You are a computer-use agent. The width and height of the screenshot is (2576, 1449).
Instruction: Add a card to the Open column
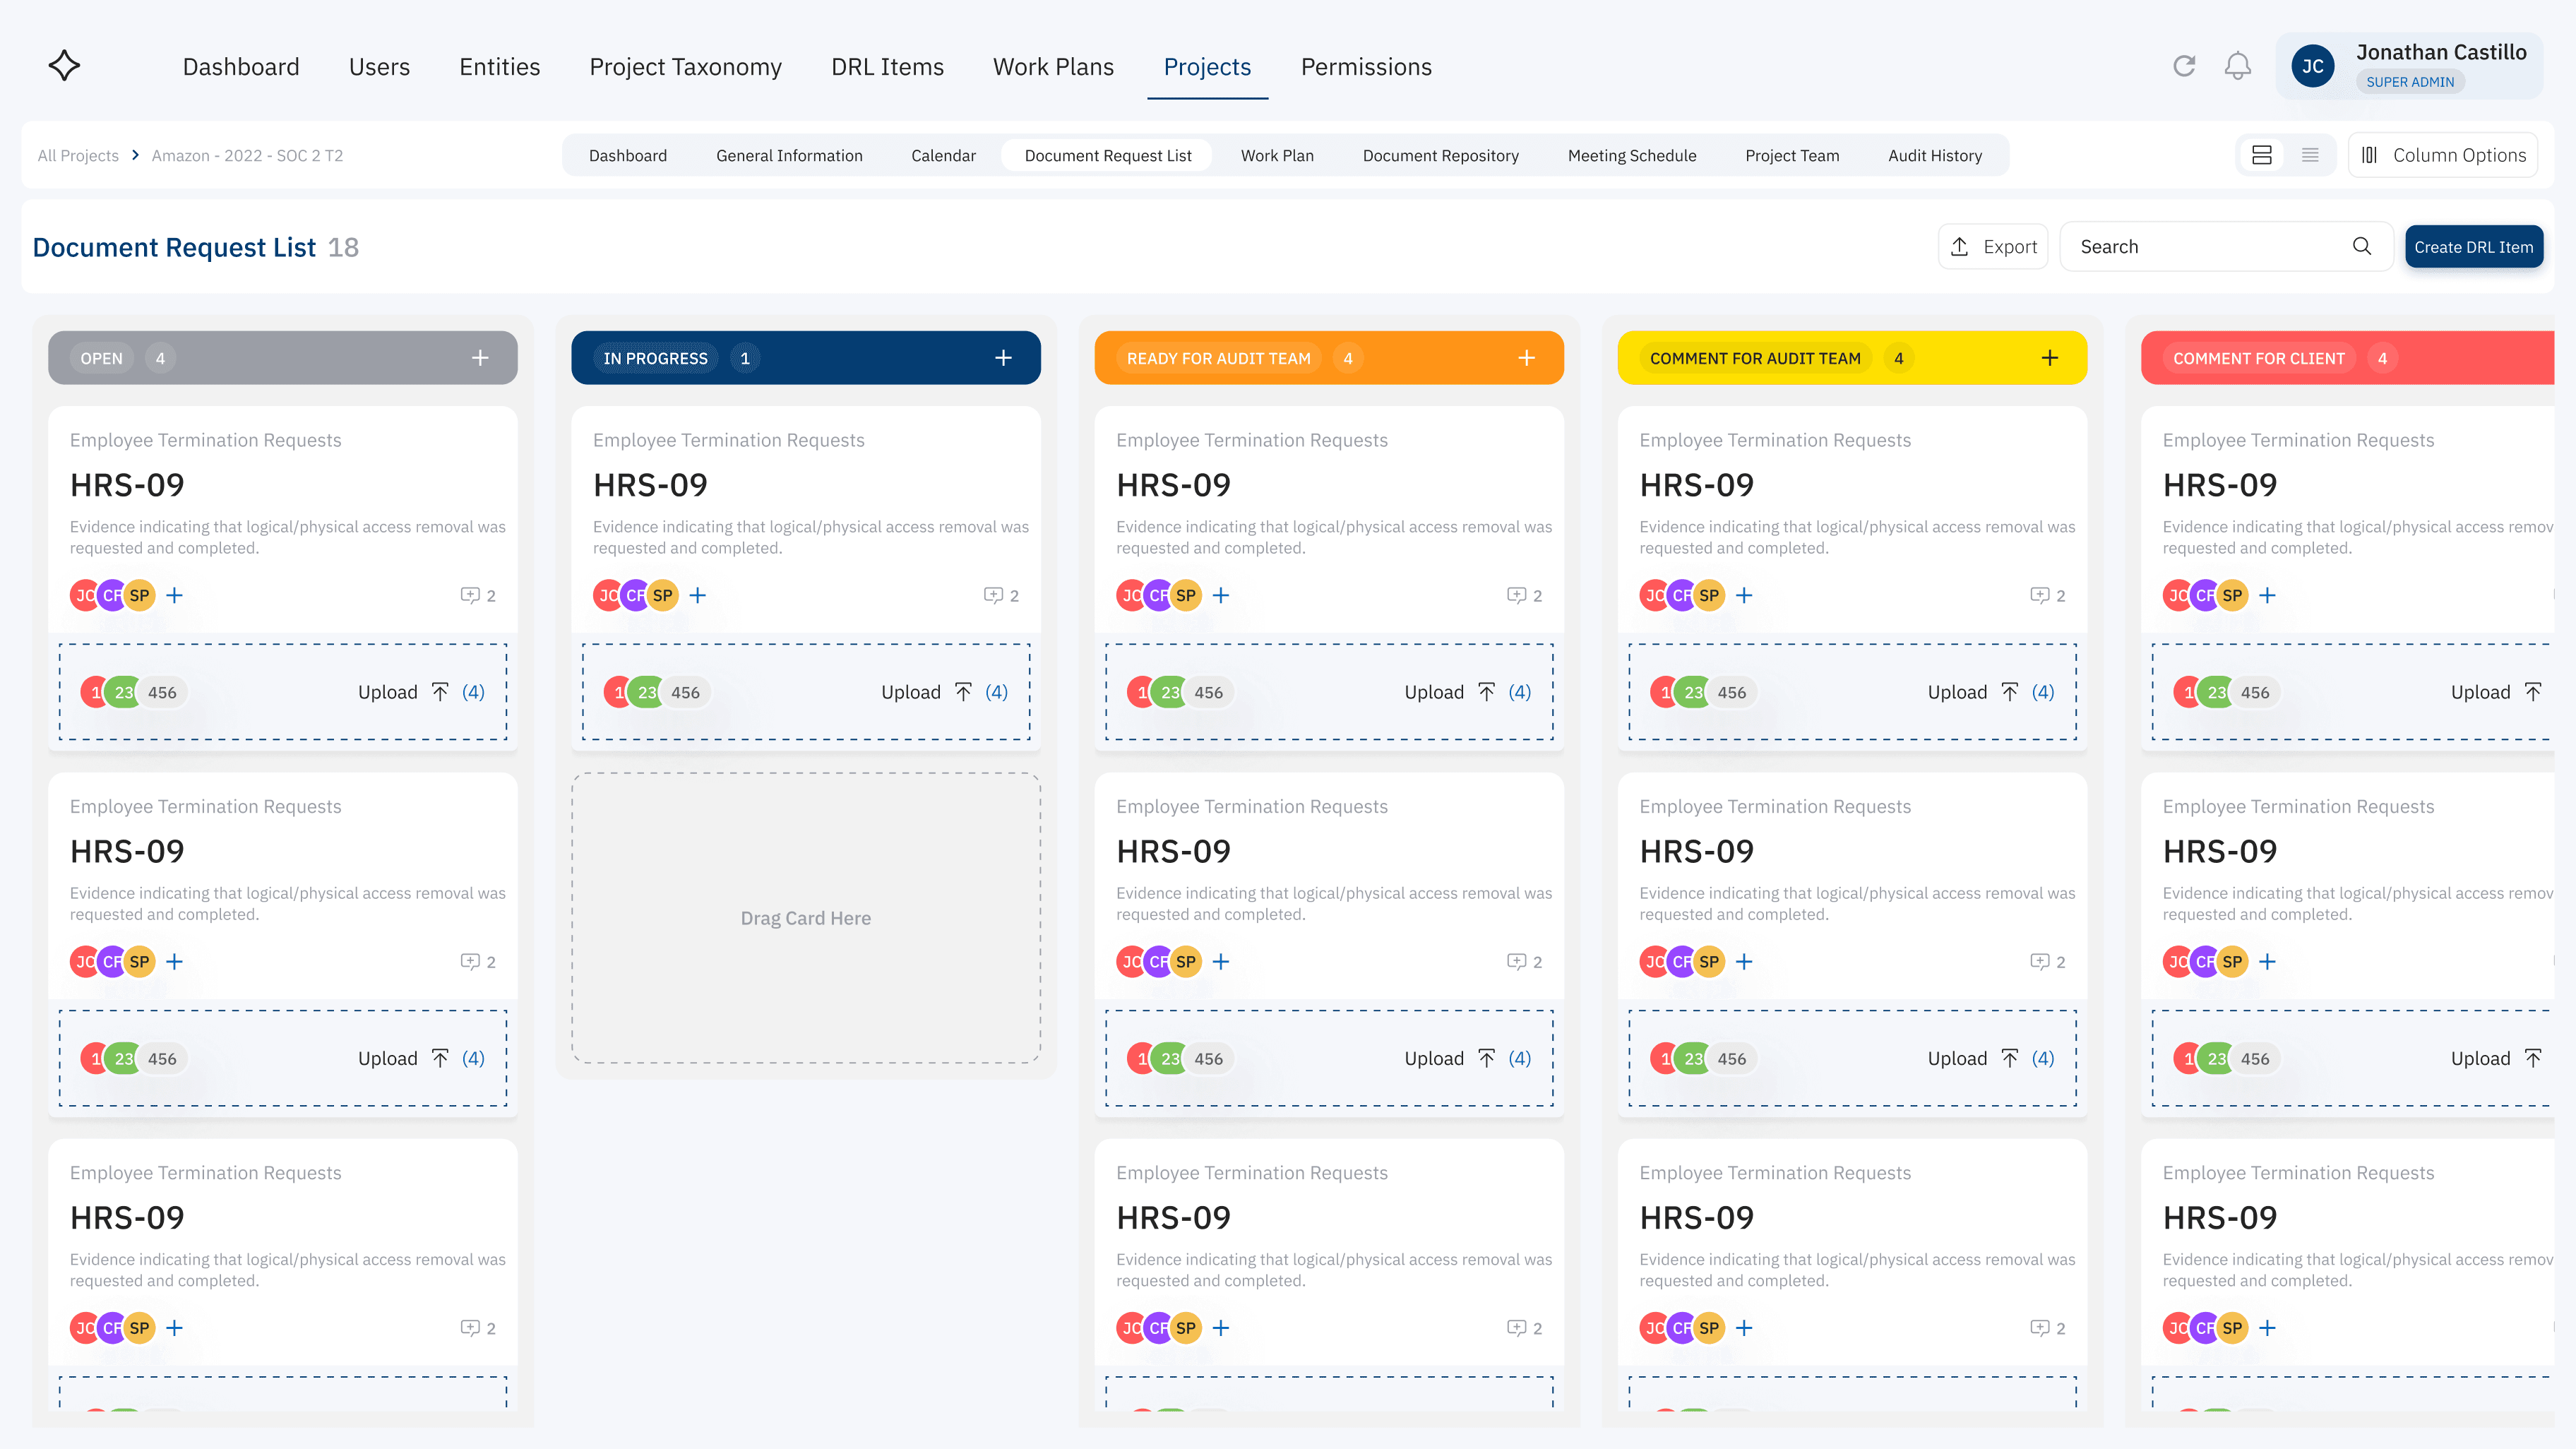click(480, 358)
